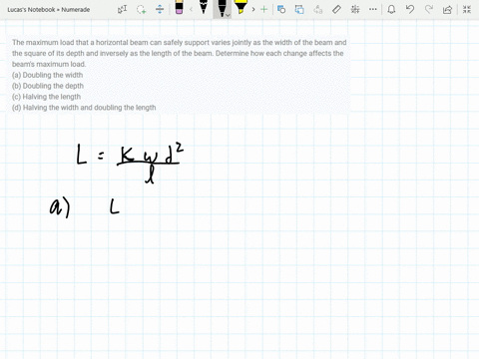Open the notifications bell
The width and height of the screenshot is (479, 359).
(391, 9)
